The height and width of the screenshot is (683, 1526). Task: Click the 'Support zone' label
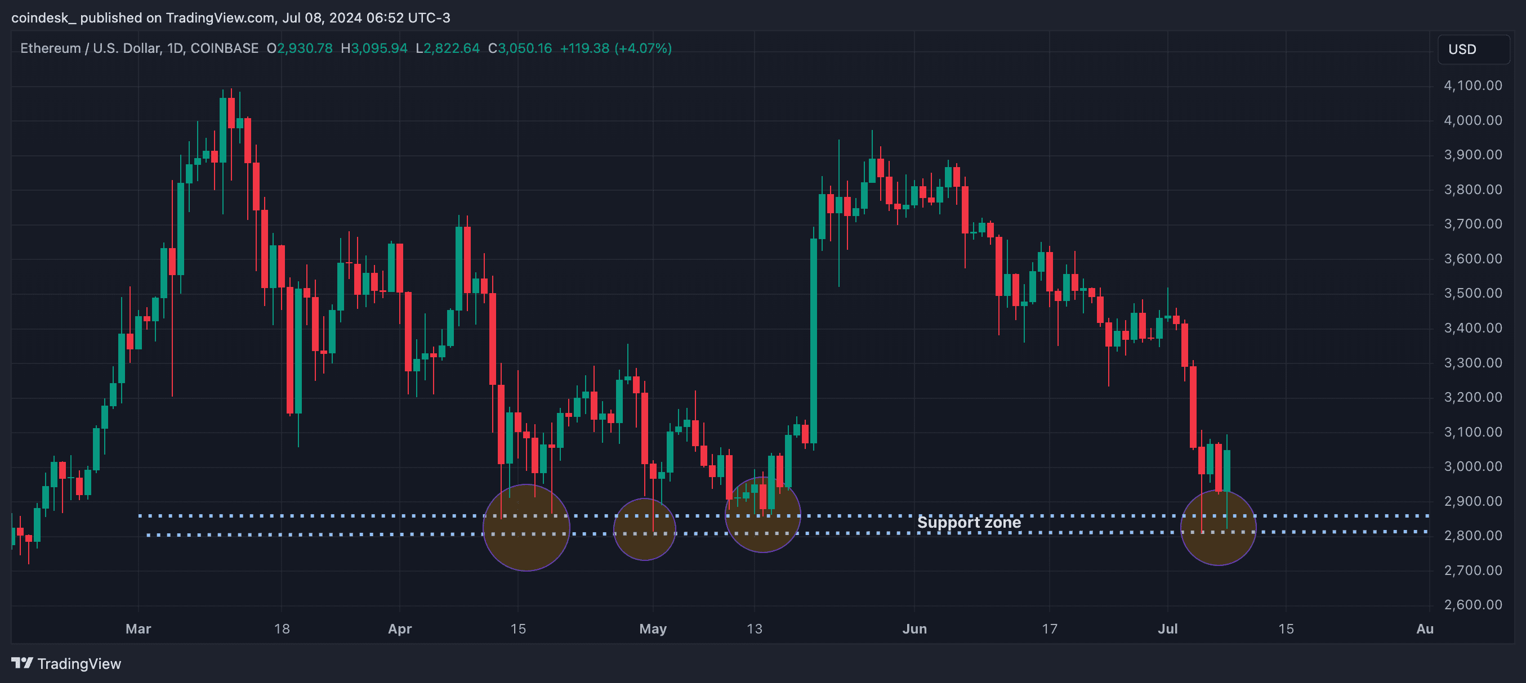[x=969, y=522]
